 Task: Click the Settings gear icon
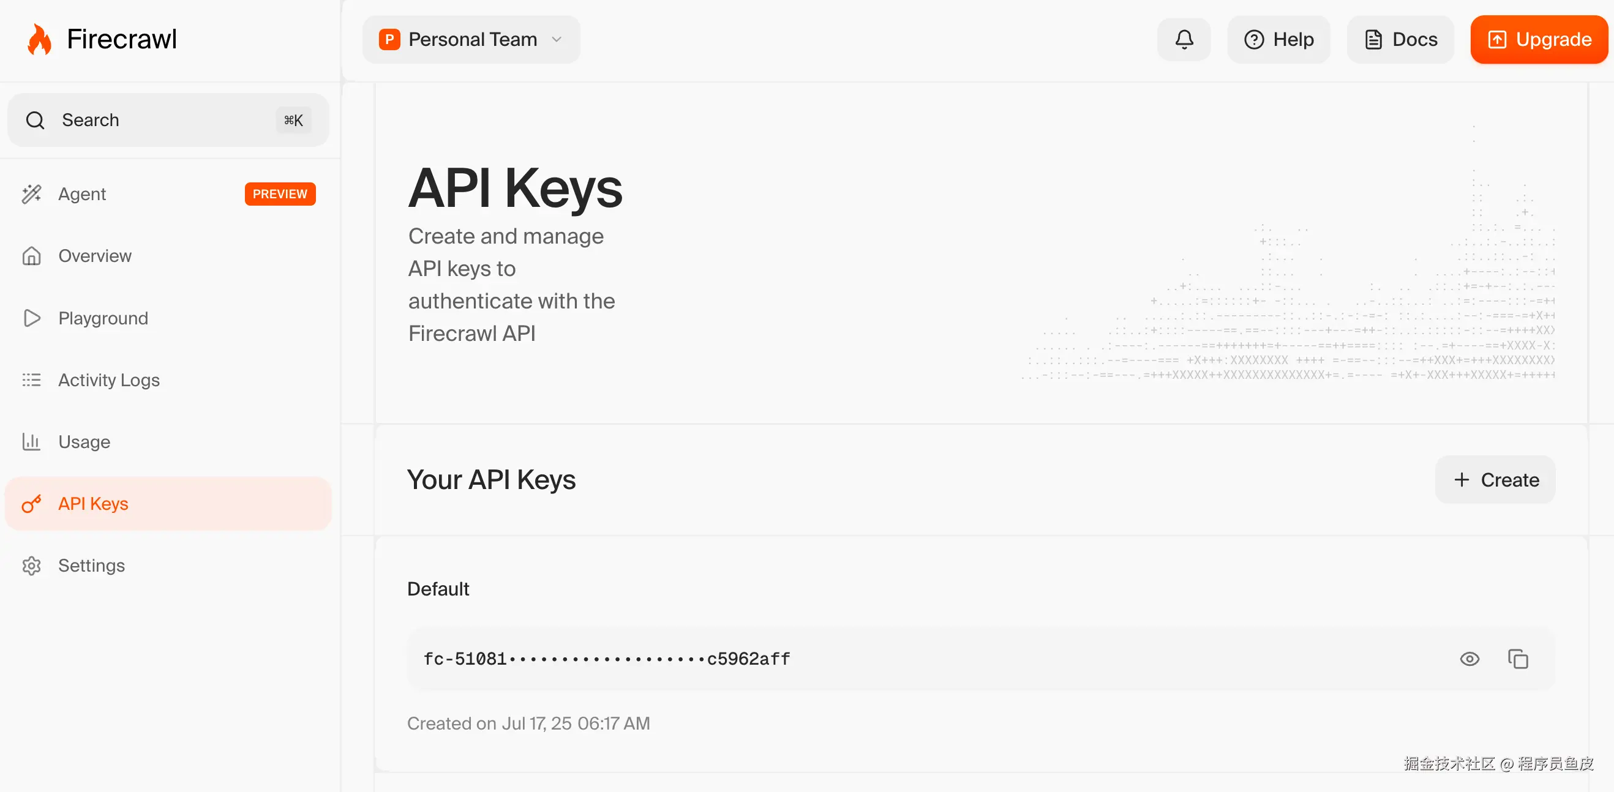pyautogui.click(x=31, y=566)
